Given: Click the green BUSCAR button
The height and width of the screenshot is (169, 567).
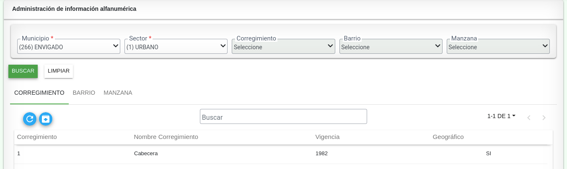Looking at the screenshot, I should pyautogui.click(x=23, y=71).
